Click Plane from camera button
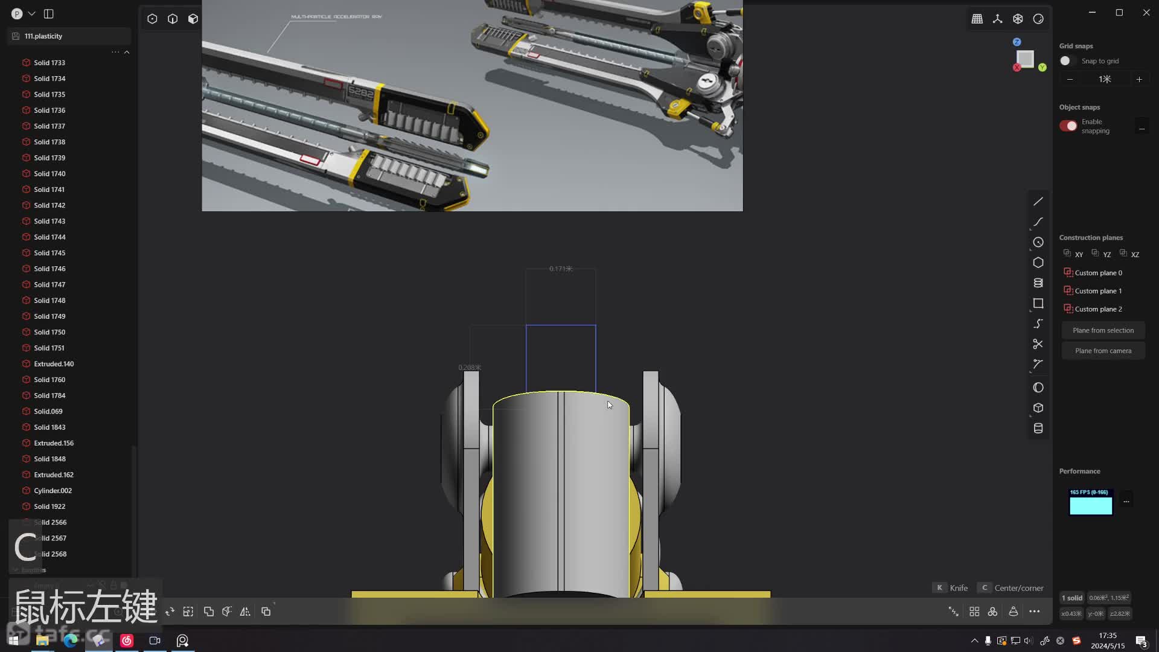1159x652 pixels. pyautogui.click(x=1103, y=351)
